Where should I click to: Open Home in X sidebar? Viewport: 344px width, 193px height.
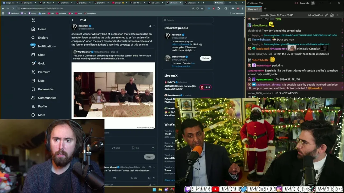39,29
